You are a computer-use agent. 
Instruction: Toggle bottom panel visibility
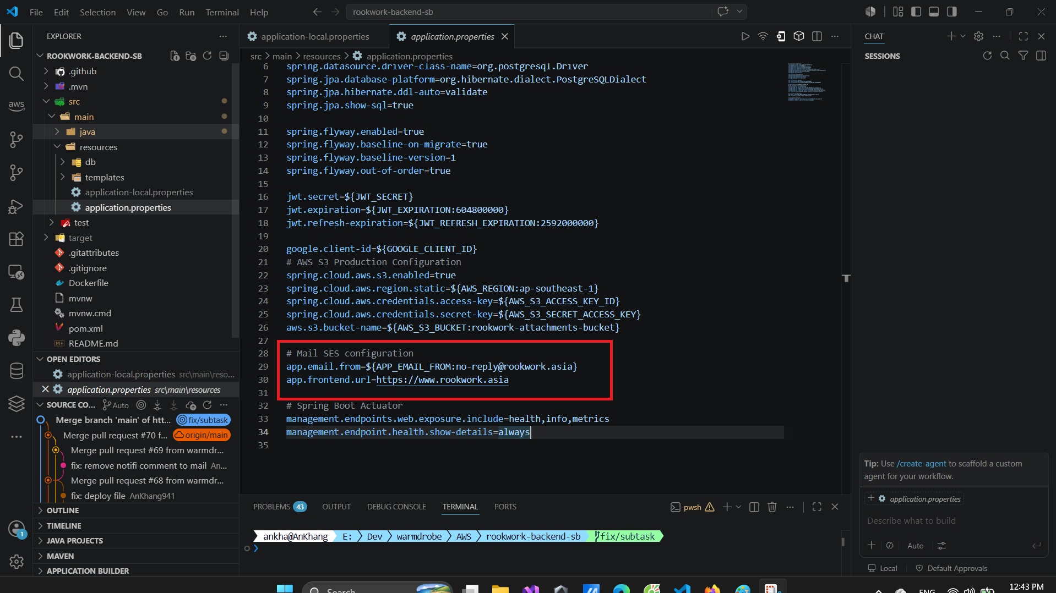point(934,12)
